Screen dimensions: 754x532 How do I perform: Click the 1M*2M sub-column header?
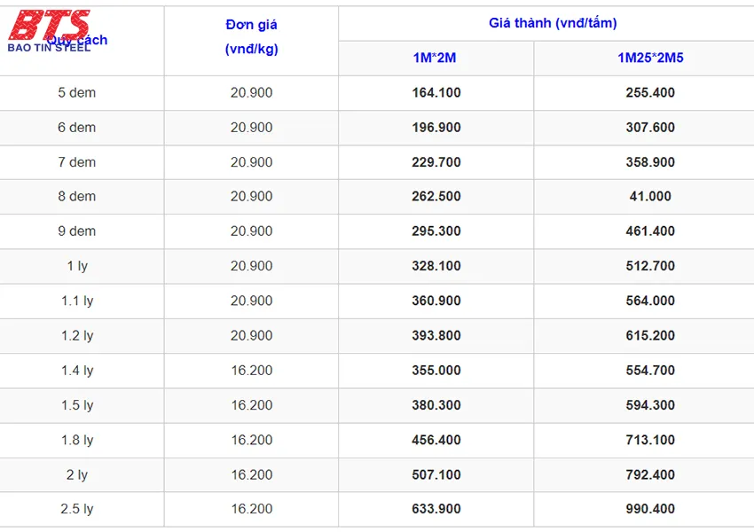[x=436, y=59]
